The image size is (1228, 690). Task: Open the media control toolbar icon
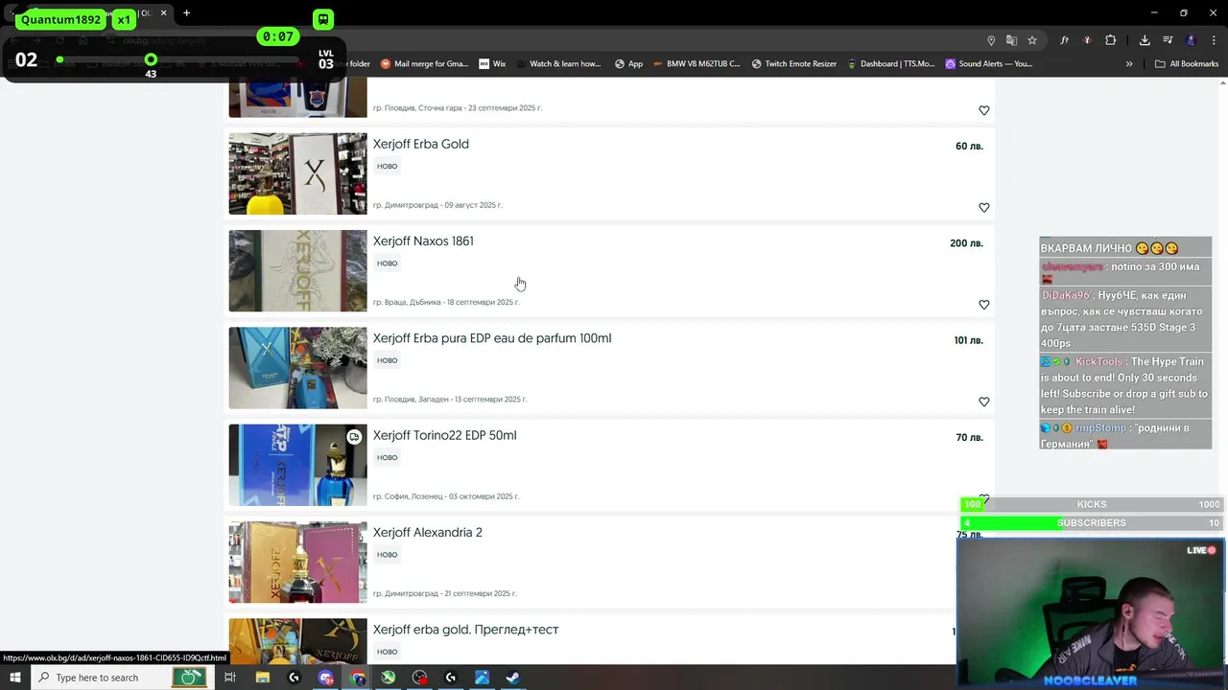(x=1168, y=40)
